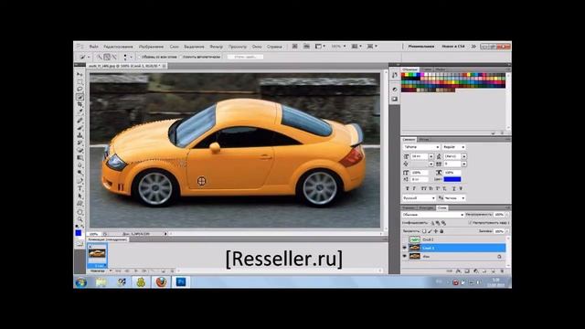Screen dimensions: 585x329
Task: Select the Brush tool
Action: click(80, 128)
